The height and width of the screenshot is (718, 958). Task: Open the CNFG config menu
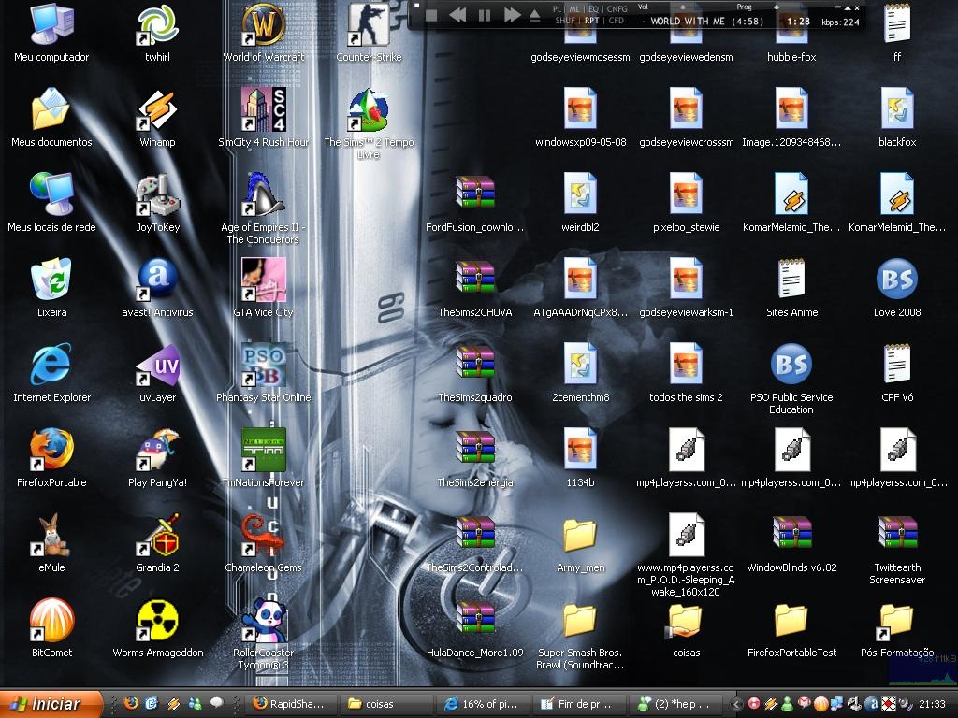click(x=617, y=9)
